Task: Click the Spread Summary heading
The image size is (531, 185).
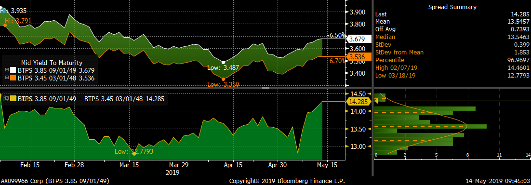Action: point(452,7)
